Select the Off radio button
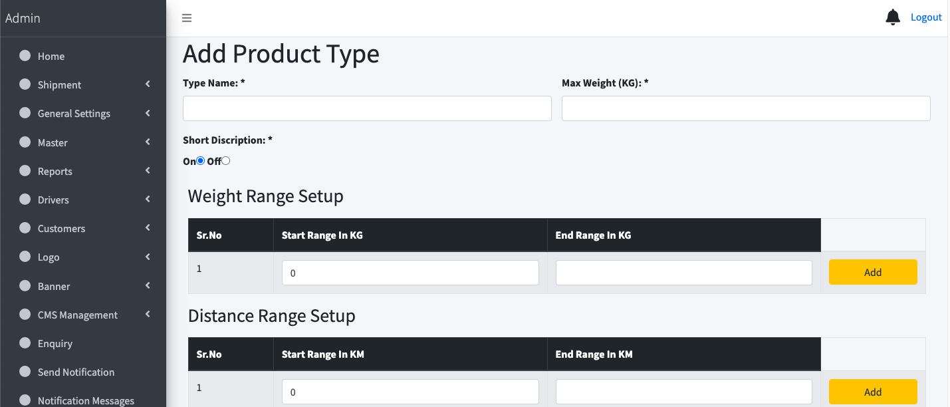 click(x=225, y=160)
